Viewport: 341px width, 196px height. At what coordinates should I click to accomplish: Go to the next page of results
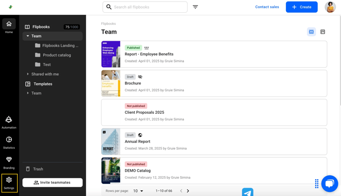pyautogui.click(x=188, y=191)
